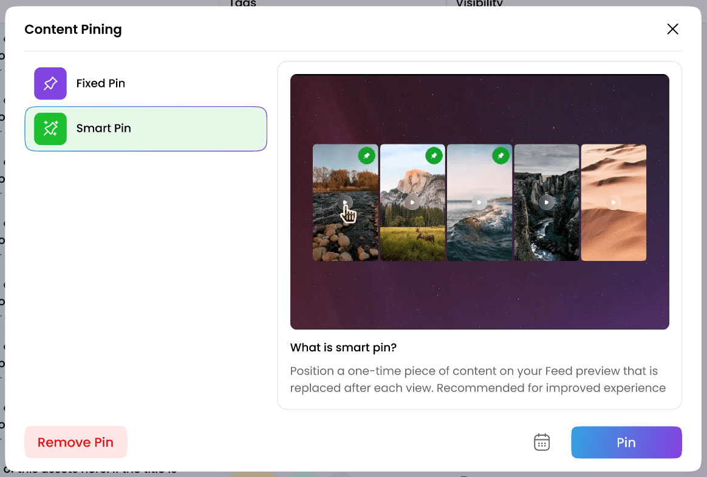Select the Fixed Pin option
707x477 pixels.
coord(146,83)
